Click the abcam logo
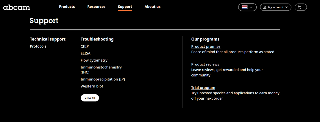 coord(17,7)
